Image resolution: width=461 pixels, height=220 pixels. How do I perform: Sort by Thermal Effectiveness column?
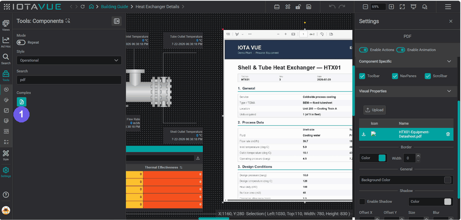[x=181, y=167]
